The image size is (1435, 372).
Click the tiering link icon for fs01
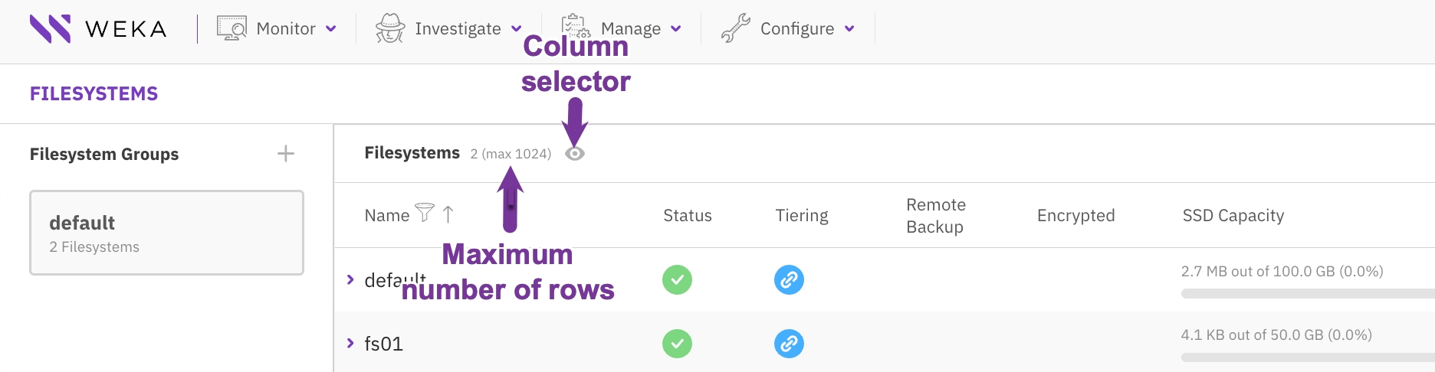[x=789, y=344]
